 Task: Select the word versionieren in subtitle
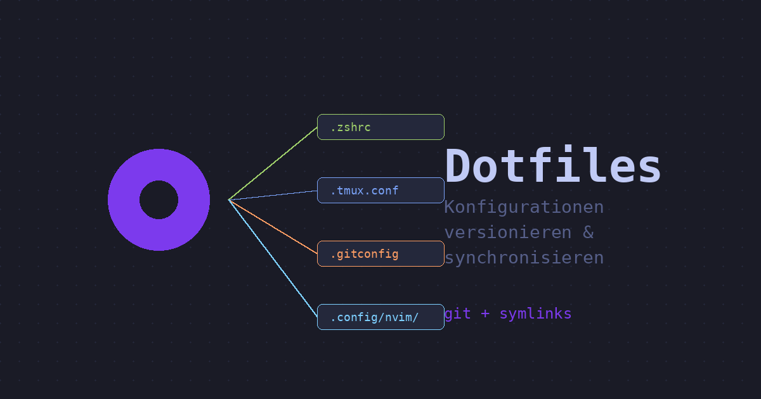click(507, 232)
